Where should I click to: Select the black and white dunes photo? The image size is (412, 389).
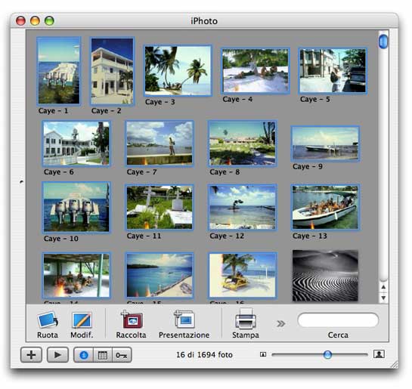tap(325, 276)
